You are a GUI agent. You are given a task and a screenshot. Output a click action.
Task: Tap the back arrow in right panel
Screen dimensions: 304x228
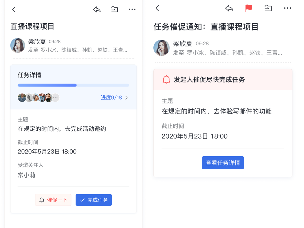tap(157, 8)
